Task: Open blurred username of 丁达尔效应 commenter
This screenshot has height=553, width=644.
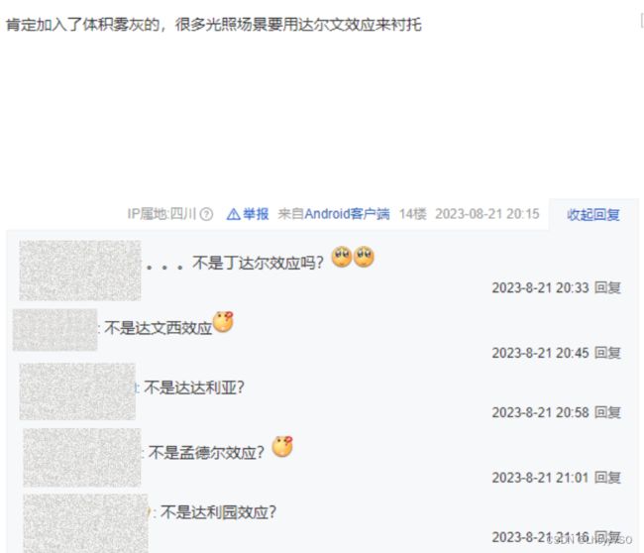Action: point(80,271)
